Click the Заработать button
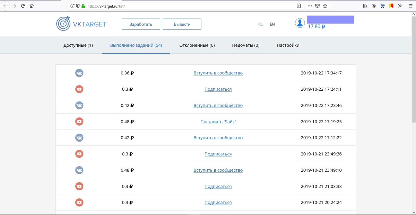 pyautogui.click(x=141, y=24)
